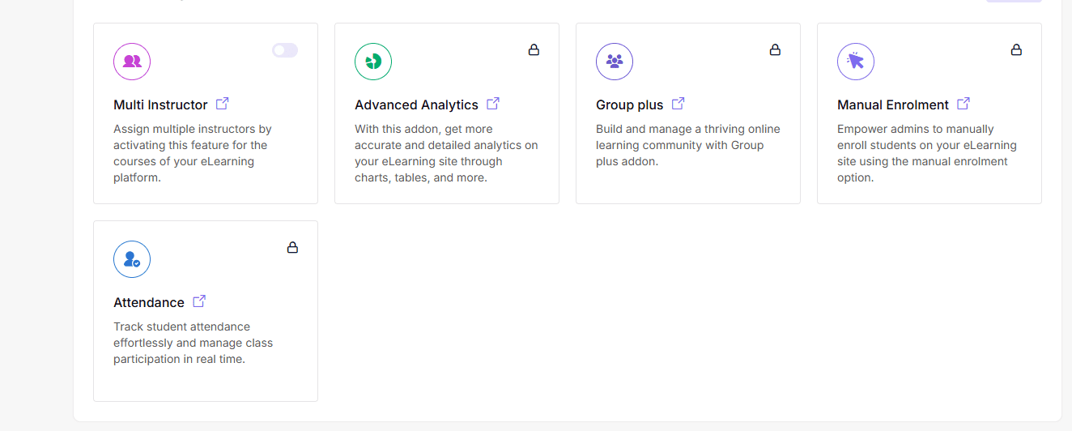Select the Manual Enrolment title

pyautogui.click(x=892, y=105)
